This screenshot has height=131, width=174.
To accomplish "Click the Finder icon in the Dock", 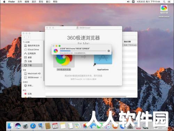I will click(10, 126).
